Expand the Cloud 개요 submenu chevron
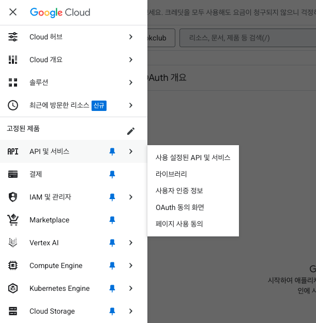Image resolution: width=316 pixels, height=323 pixels. pos(131,60)
